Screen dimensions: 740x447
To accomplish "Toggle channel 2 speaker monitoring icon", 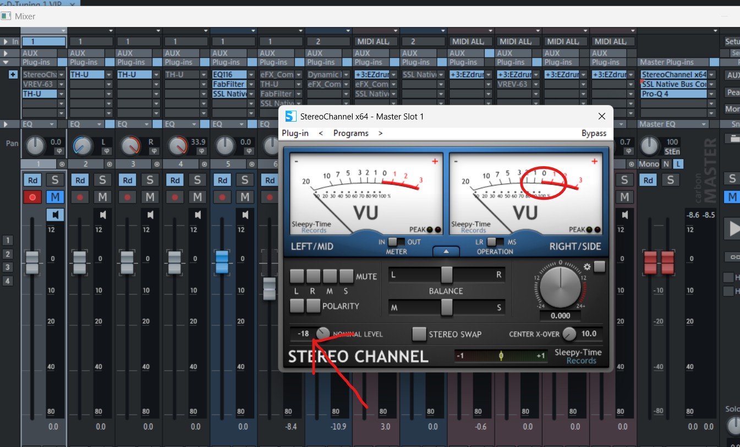I will 102,214.
